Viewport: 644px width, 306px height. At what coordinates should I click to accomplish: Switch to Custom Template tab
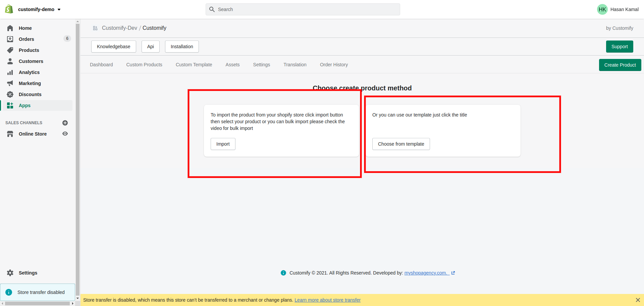[194, 65]
